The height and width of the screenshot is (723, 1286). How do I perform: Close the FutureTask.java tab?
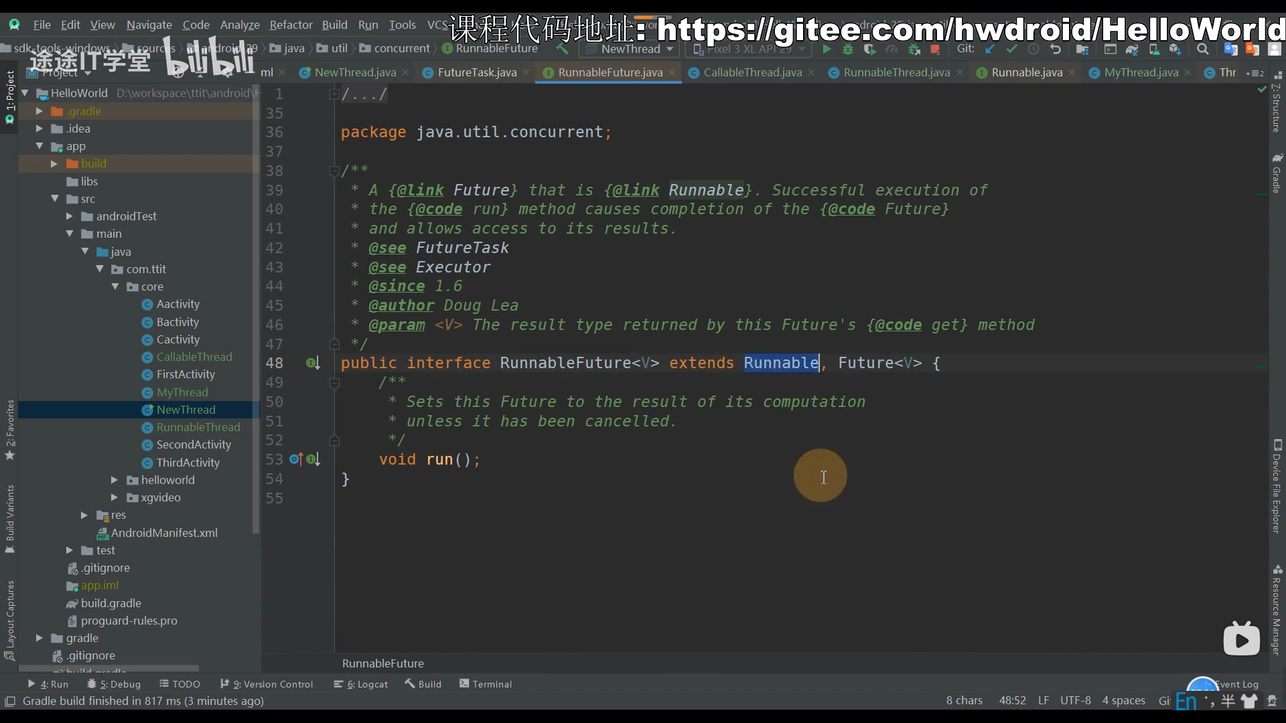pos(526,72)
